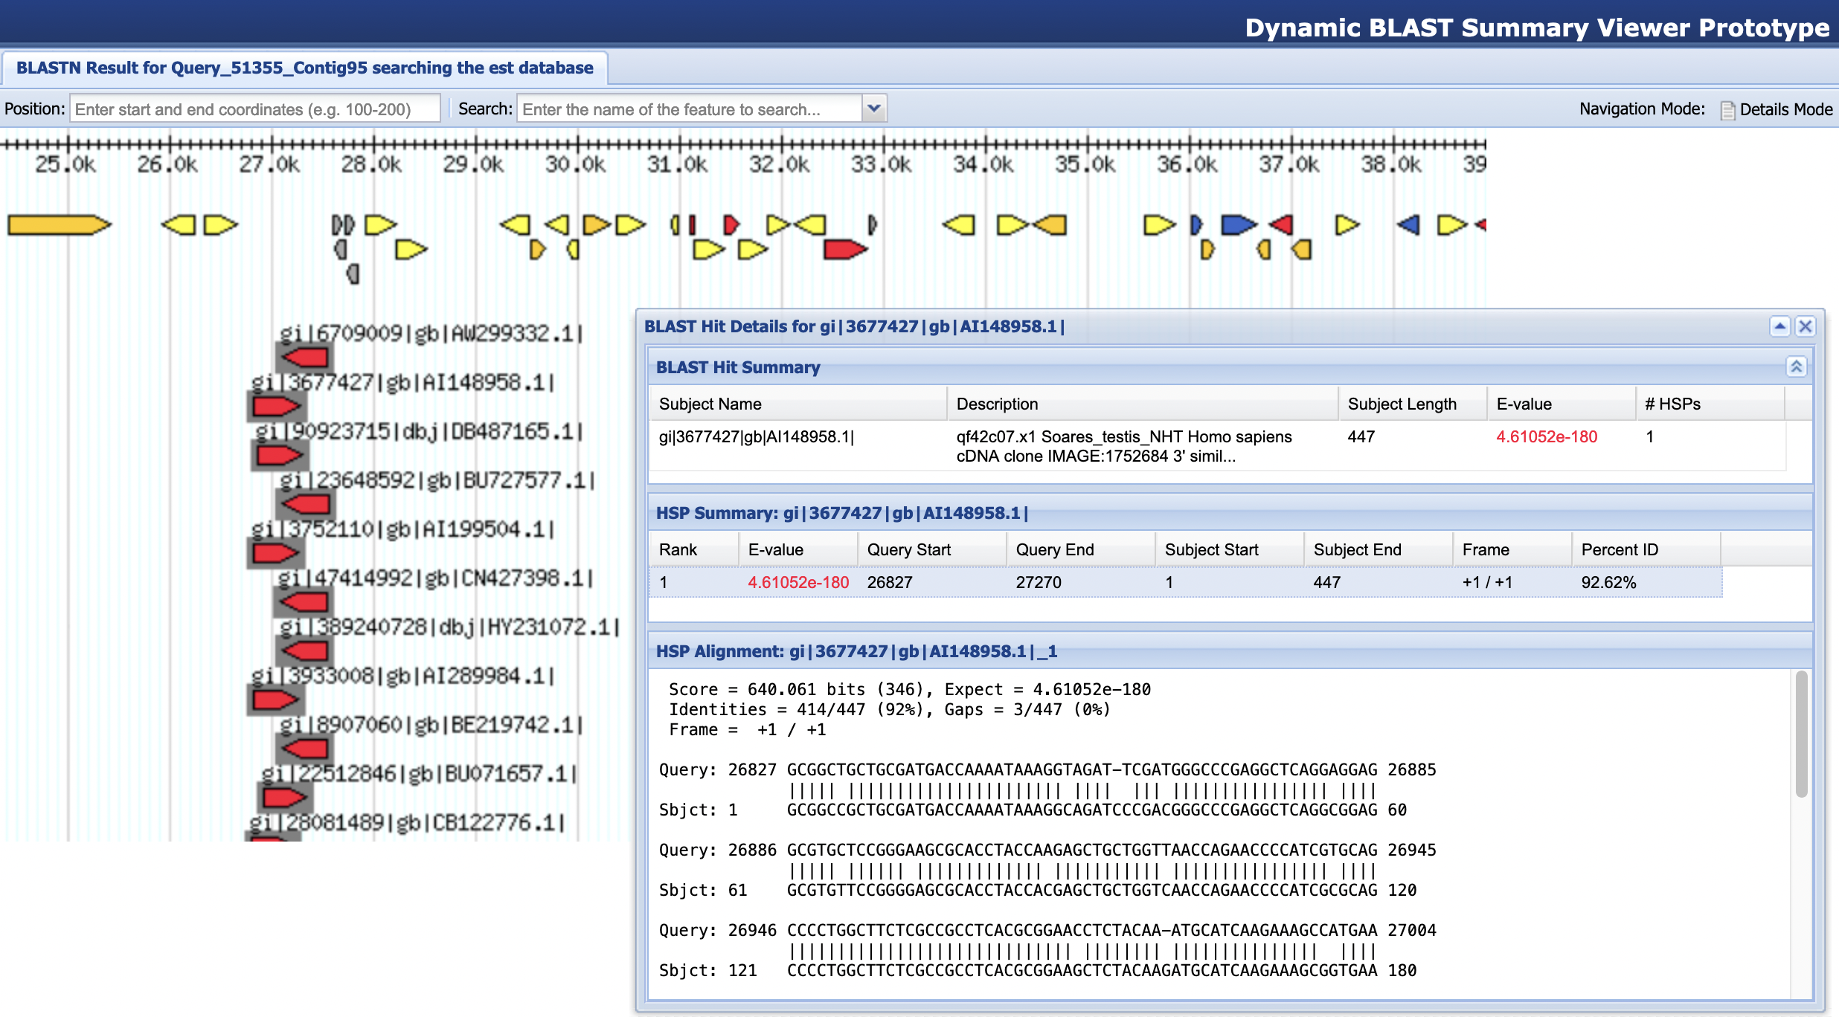Click red hit arrow for gi|6709009|gb|AW299332.1|
The width and height of the screenshot is (1839, 1017).
pyautogui.click(x=305, y=358)
